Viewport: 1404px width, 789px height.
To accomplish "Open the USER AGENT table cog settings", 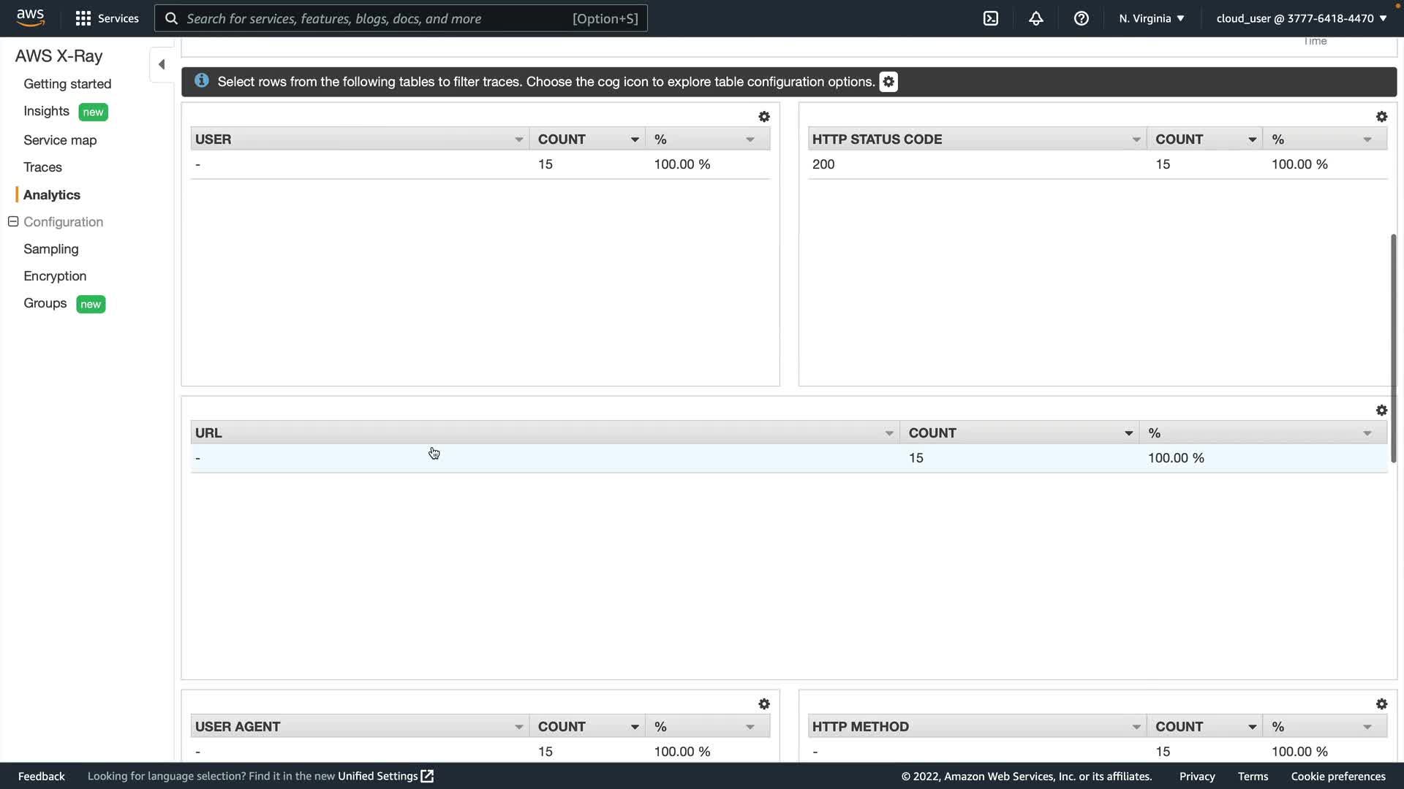I will coord(764,704).
